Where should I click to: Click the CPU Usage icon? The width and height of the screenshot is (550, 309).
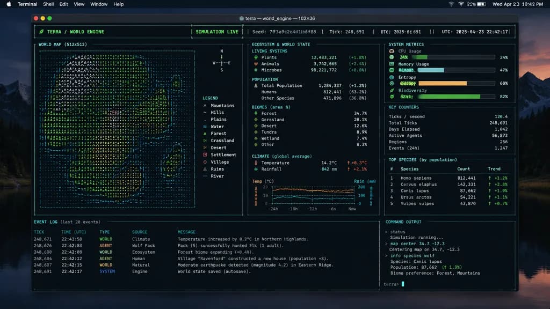pos(392,51)
